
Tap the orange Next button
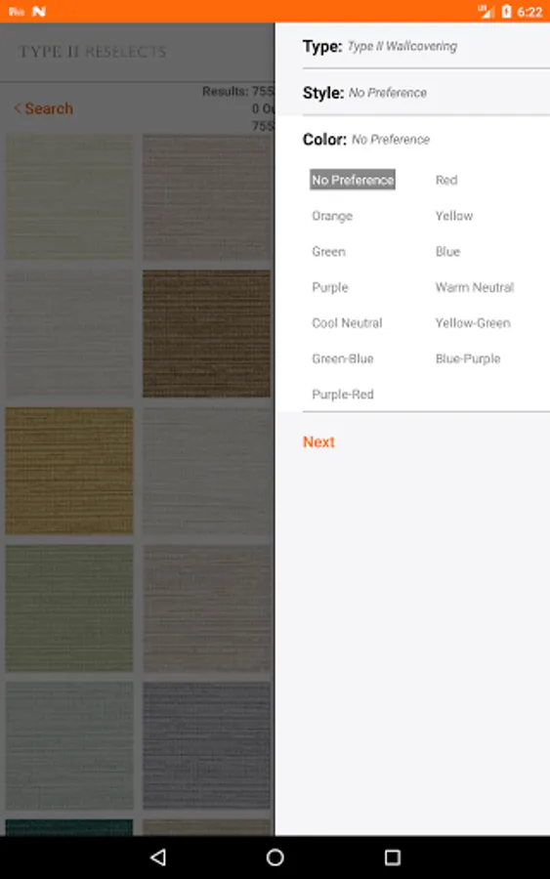point(318,441)
